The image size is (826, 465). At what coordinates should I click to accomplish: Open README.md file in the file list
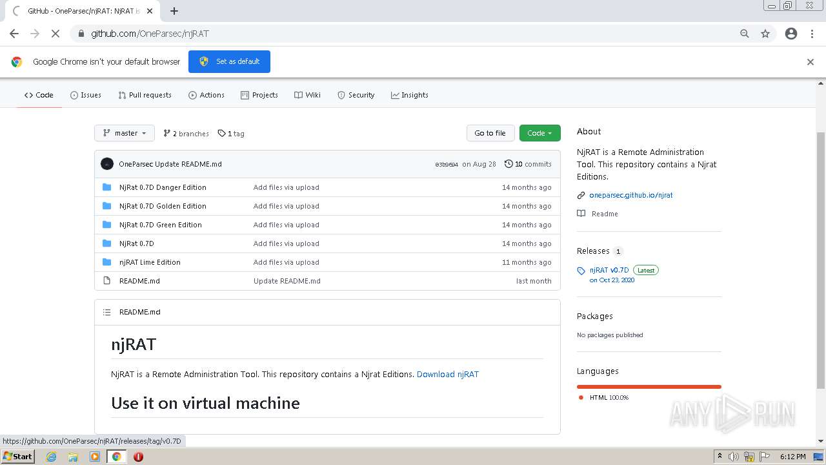(139, 281)
